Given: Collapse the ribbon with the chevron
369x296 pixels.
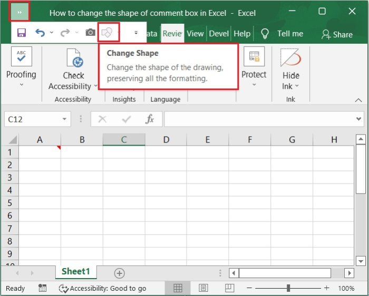Looking at the screenshot, I should (358, 99).
